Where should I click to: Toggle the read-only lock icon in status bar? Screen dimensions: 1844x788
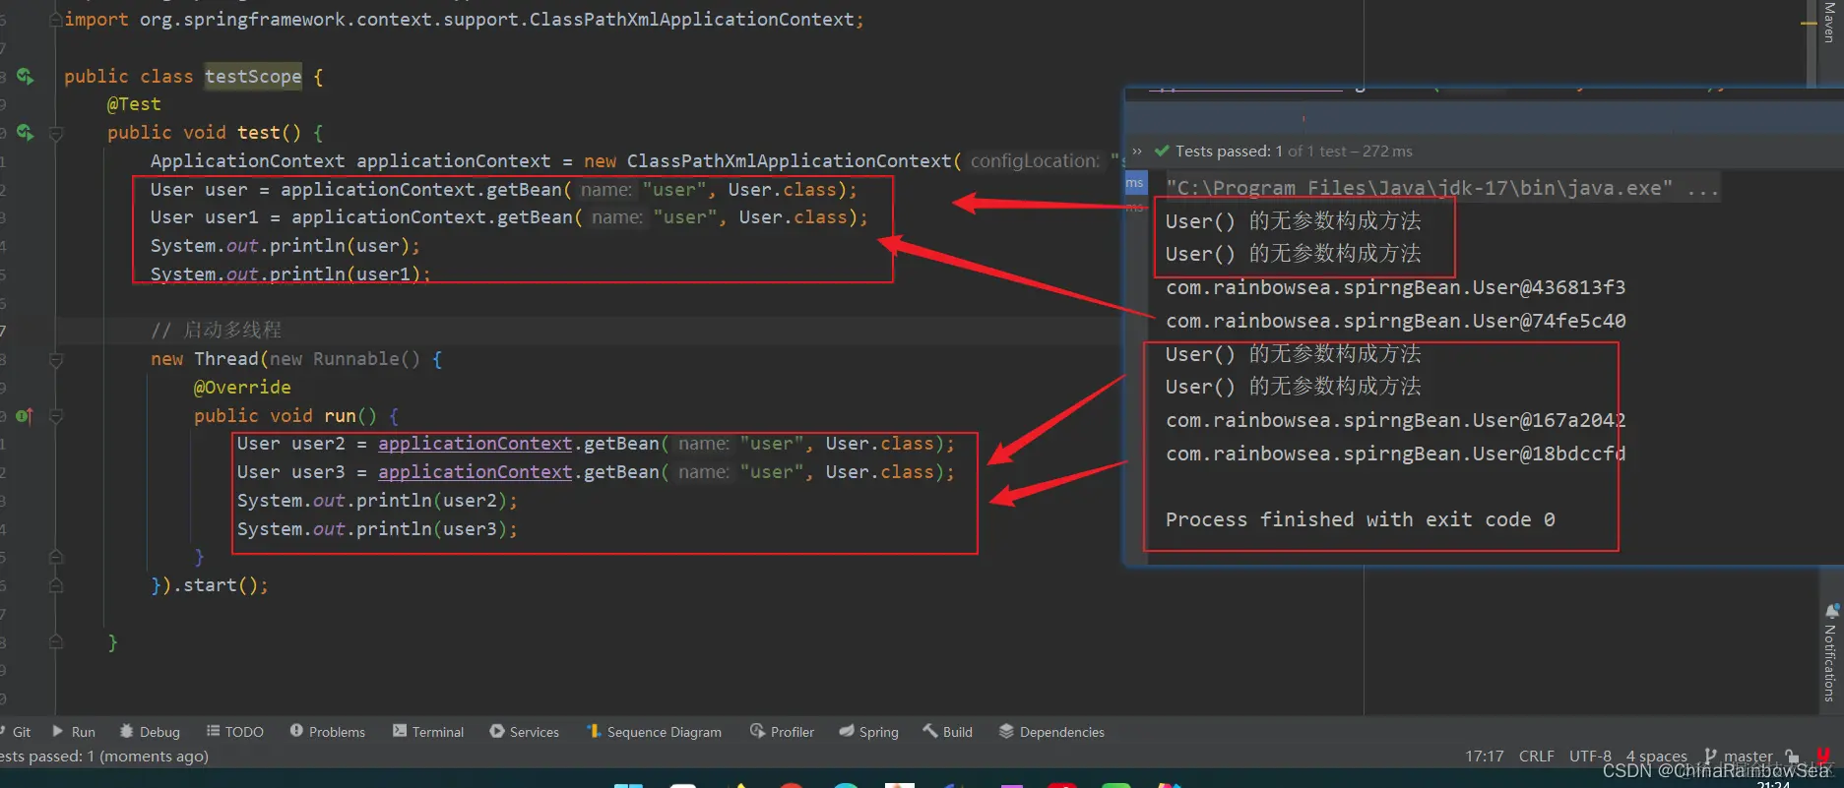(1793, 757)
